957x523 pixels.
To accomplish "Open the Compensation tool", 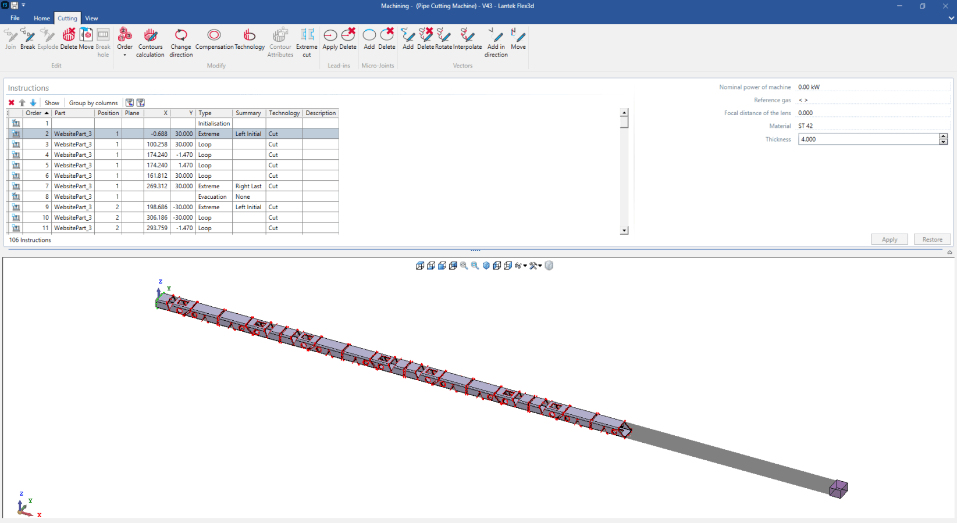I will [x=214, y=39].
